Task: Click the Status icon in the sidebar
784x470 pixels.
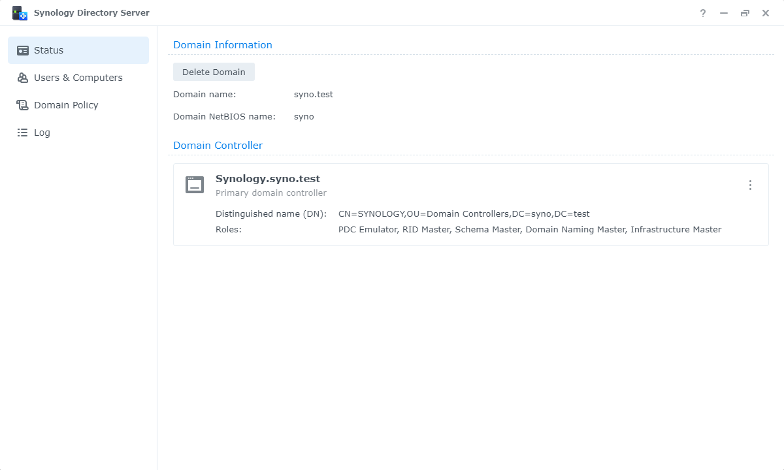Action: tap(22, 50)
